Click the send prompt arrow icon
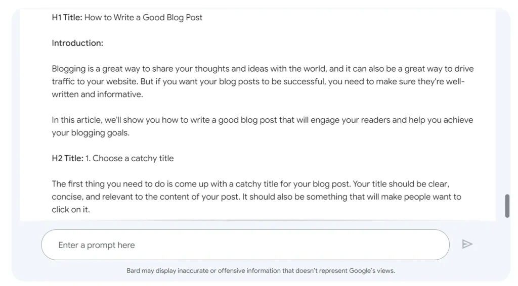The image size is (518, 286). pos(467,245)
